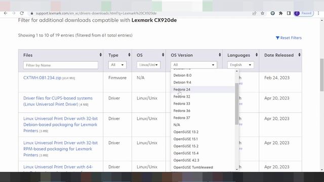Click the Date Released column header
Screen dimensions: 324x182
point(279,55)
